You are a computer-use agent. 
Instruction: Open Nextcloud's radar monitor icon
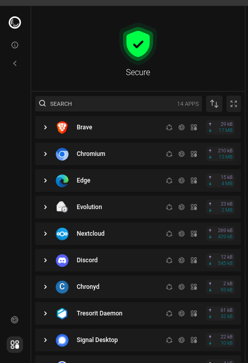182,234
